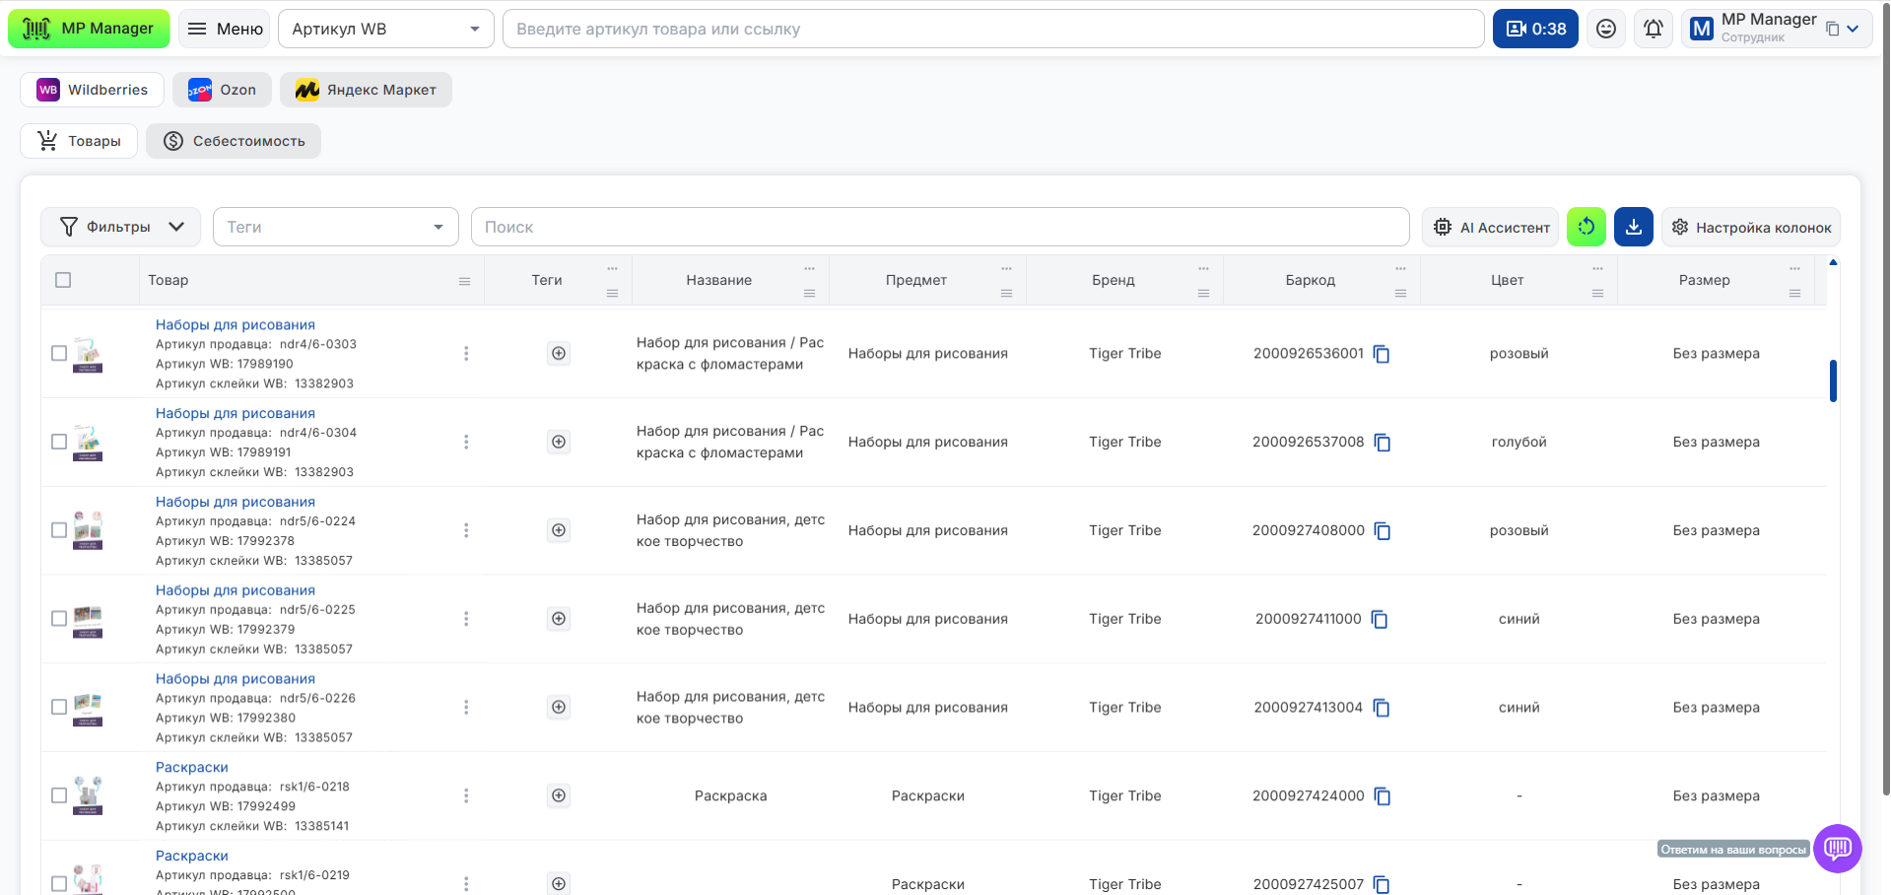
Task: Check the box for product ndr4/6-0303
Action: click(59, 353)
